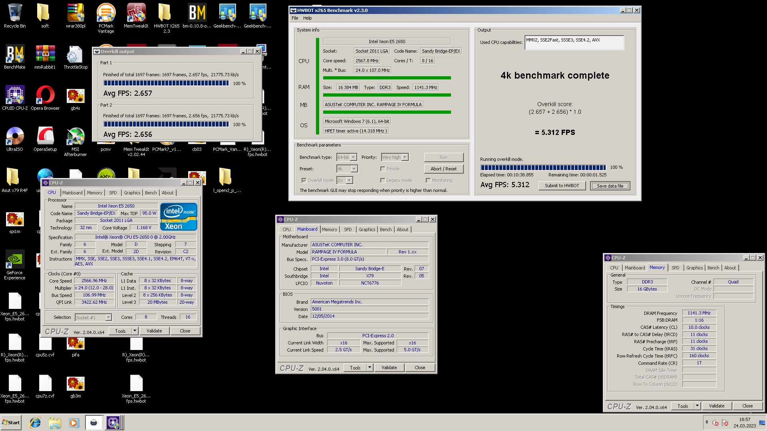This screenshot has width=767, height=431.
Task: Click Submit to HWBOT button
Action: pos(562,186)
